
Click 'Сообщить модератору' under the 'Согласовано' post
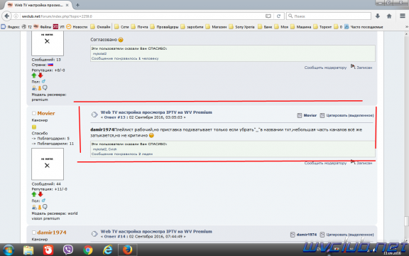(325, 68)
